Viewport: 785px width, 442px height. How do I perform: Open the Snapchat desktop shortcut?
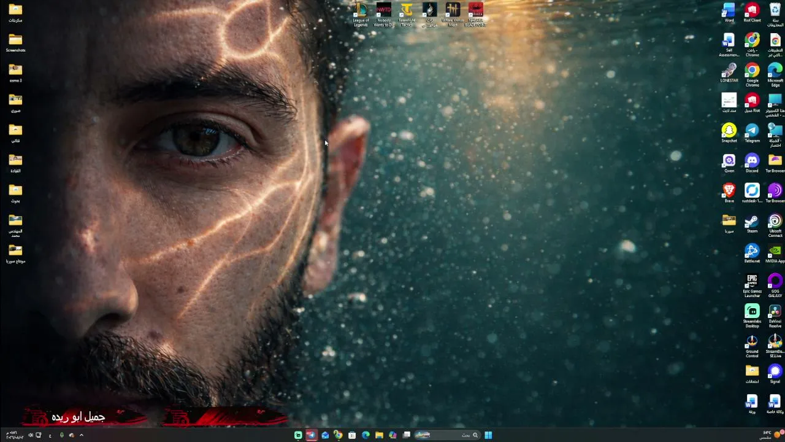coord(729,133)
